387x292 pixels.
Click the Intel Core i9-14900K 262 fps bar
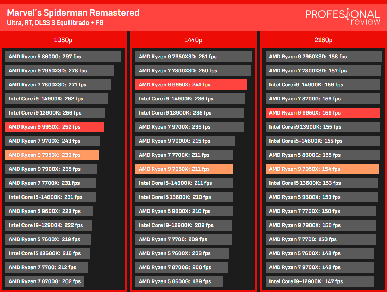pos(56,99)
